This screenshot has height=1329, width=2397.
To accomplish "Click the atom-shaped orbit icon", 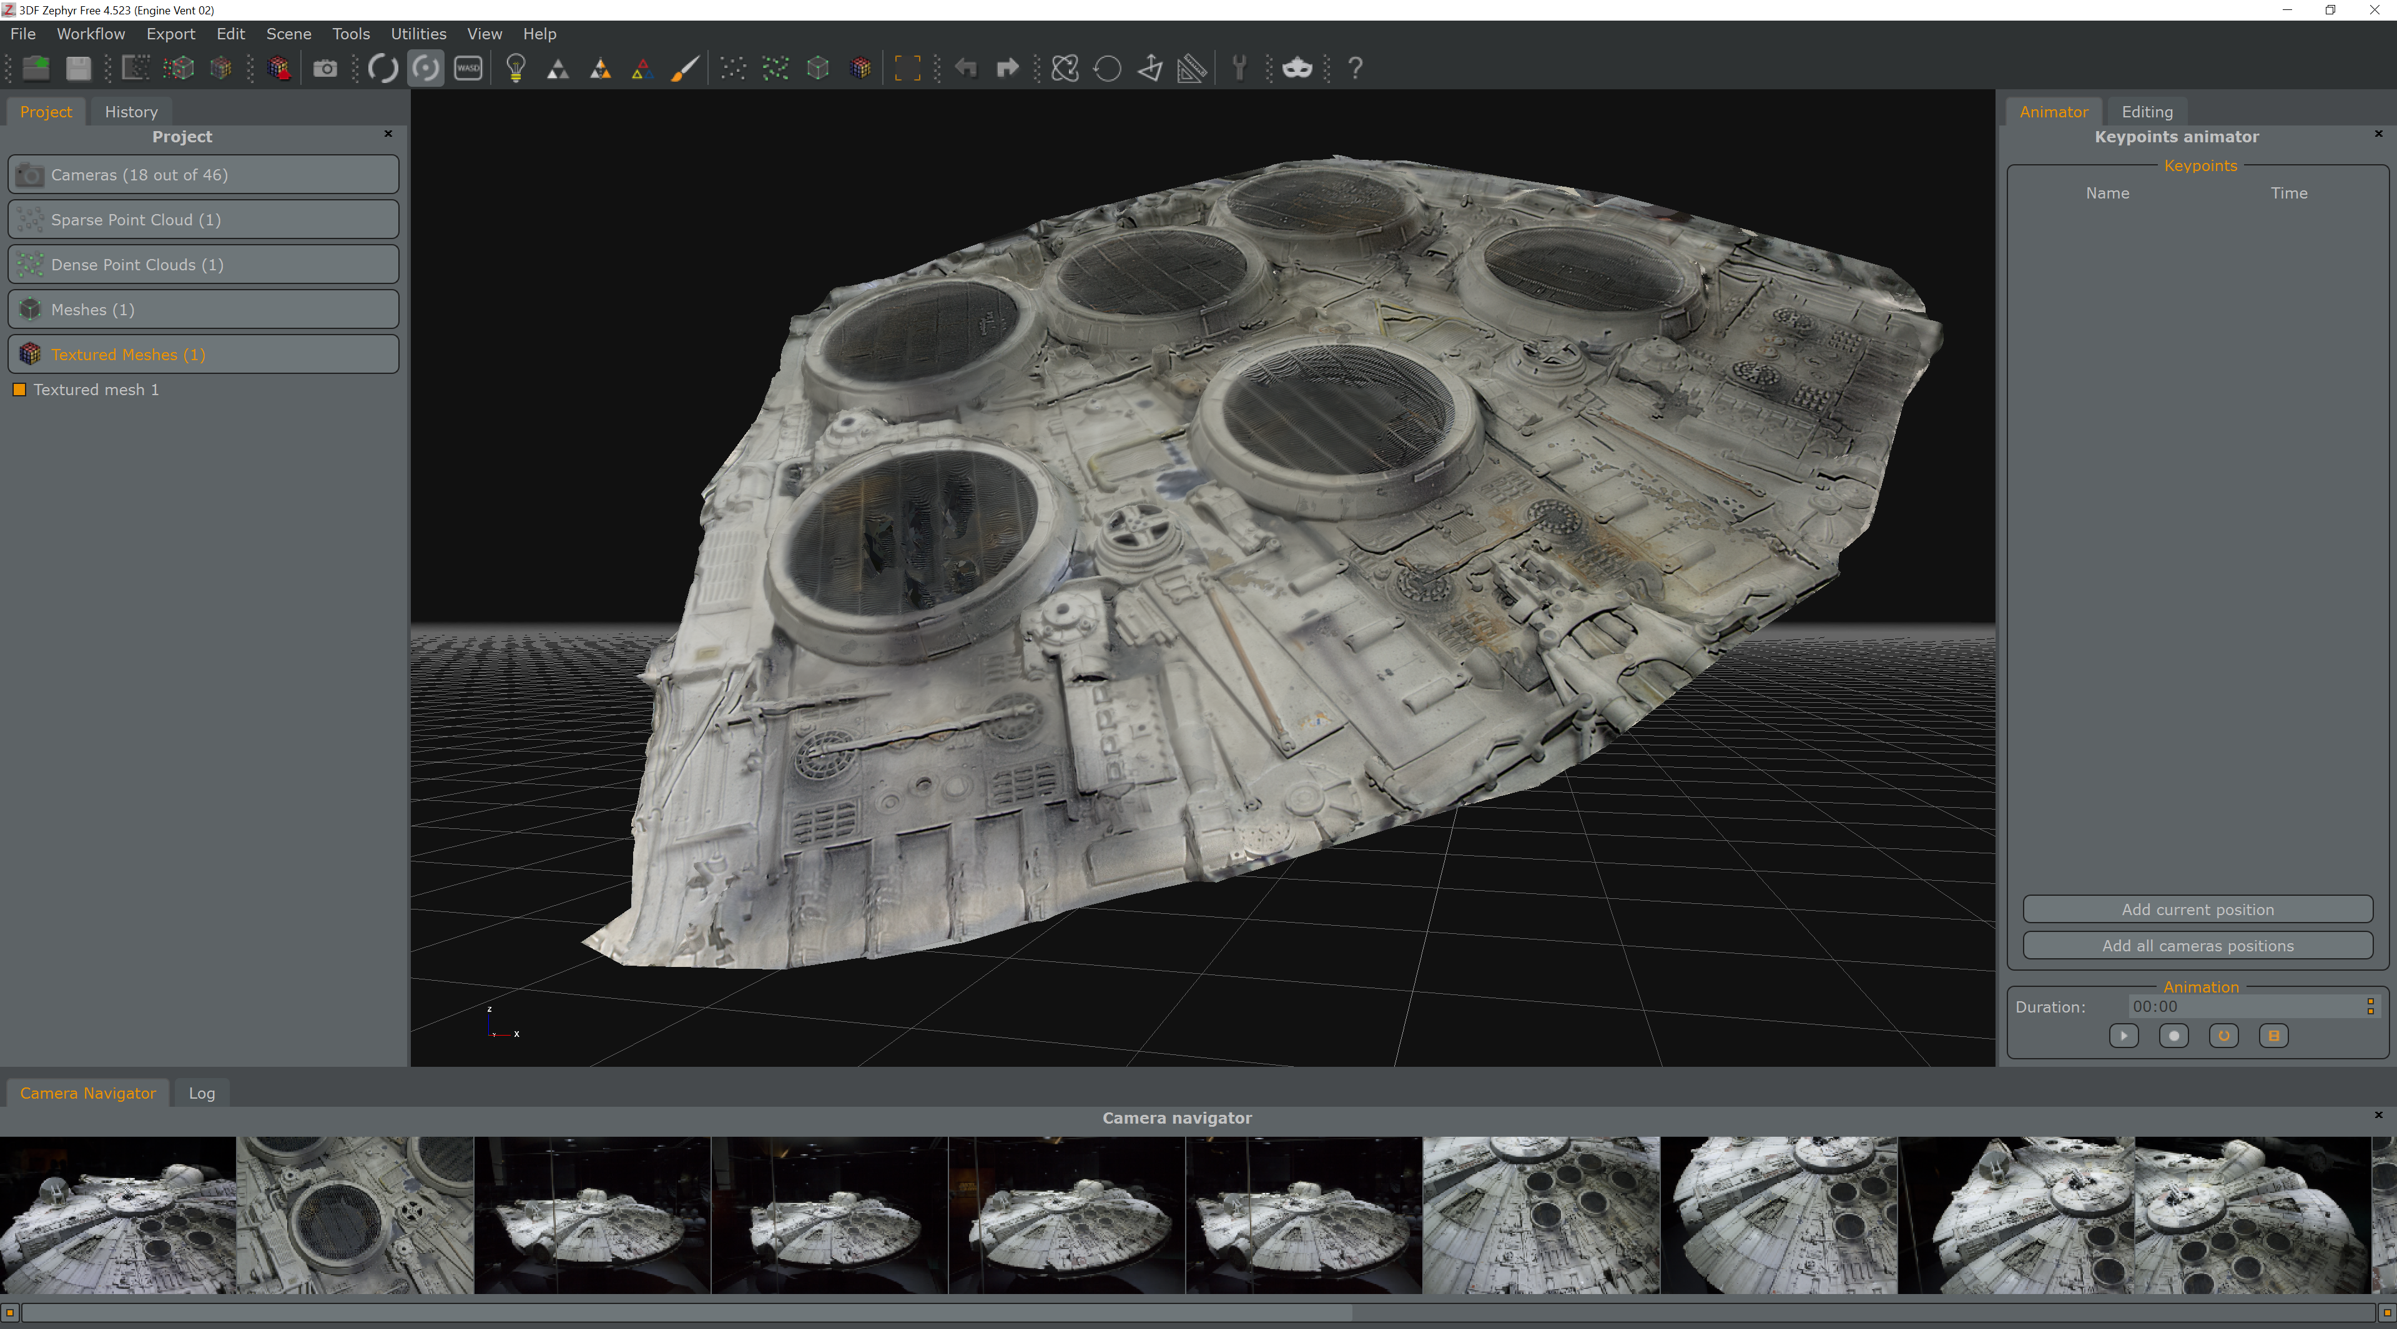I will (x=1065, y=68).
